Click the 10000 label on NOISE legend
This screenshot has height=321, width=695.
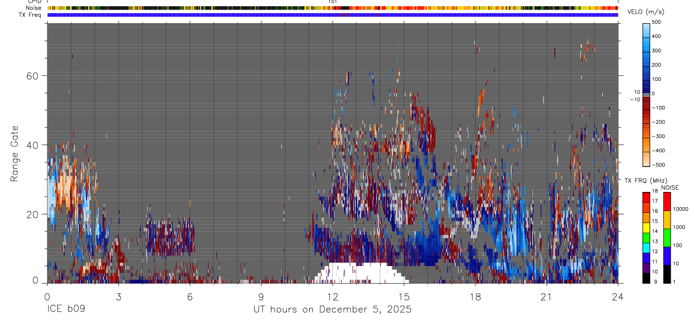[x=681, y=209]
